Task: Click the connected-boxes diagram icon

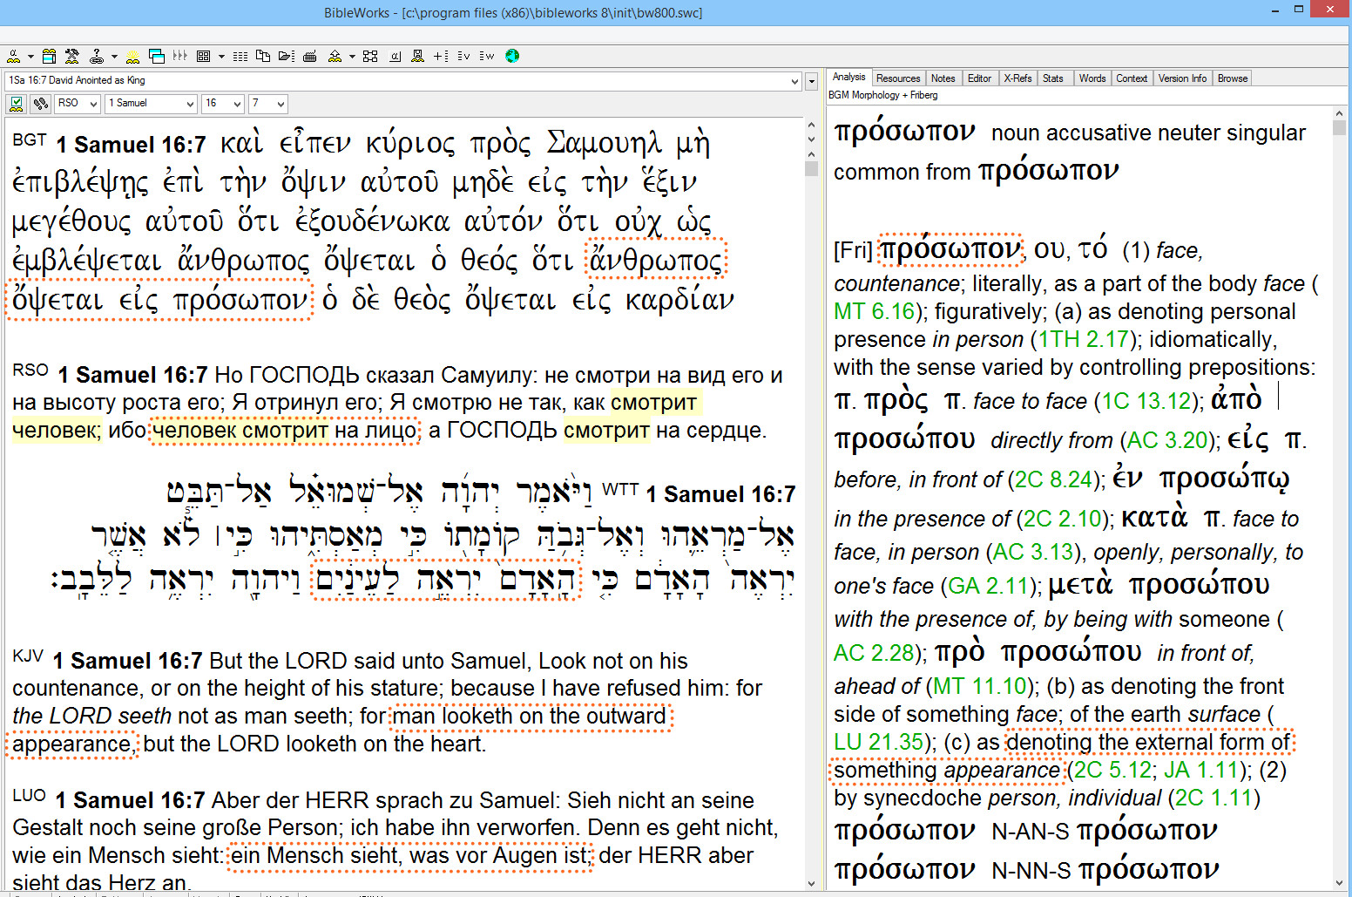Action: (370, 56)
